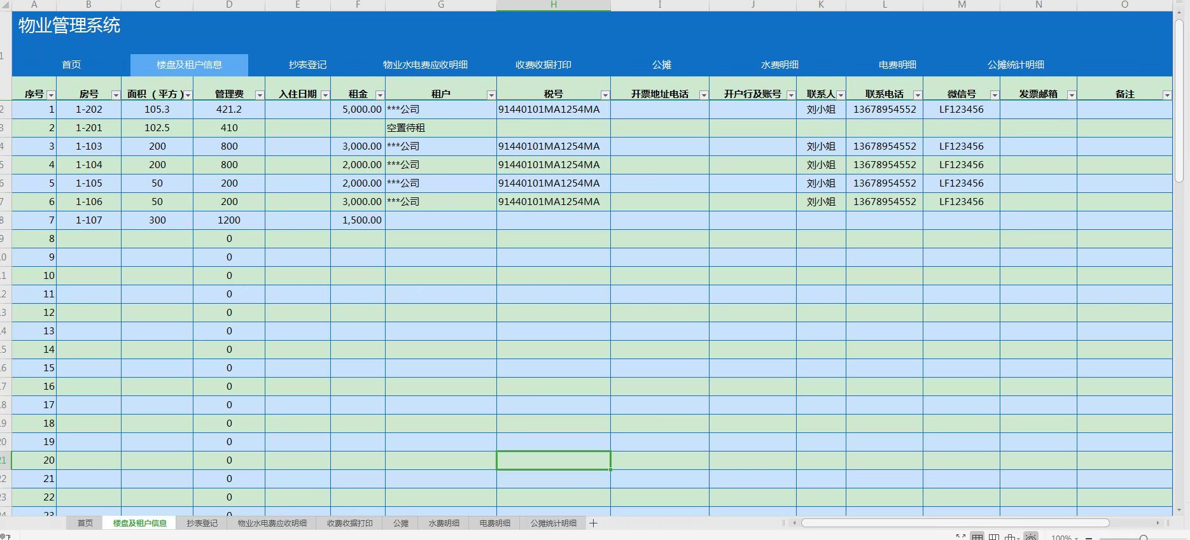Open the 房号 column filter dropdown
1190x540 pixels.
[116, 95]
